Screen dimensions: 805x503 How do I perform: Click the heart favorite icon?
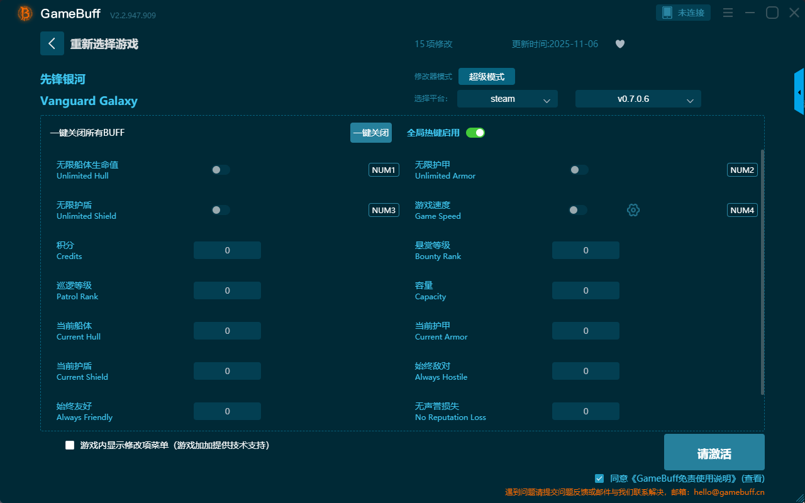(x=619, y=44)
